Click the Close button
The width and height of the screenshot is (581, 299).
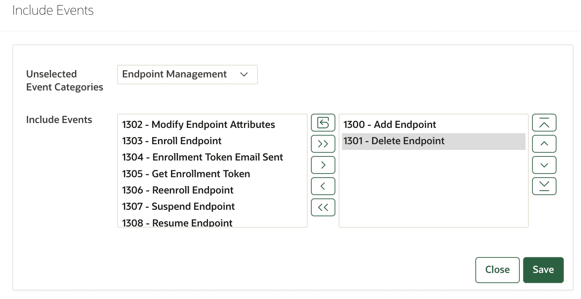point(497,270)
